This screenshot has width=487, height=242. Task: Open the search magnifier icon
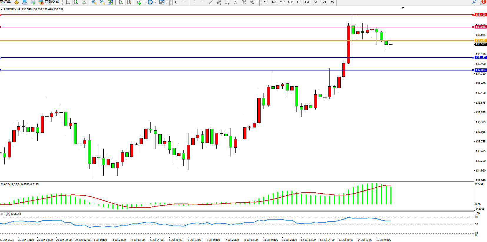[x=474, y=2]
